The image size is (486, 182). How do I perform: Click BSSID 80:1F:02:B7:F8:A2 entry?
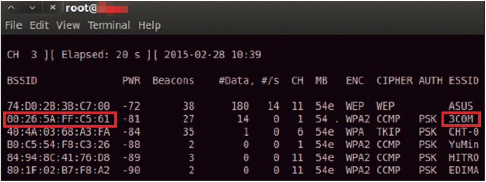coord(58,170)
